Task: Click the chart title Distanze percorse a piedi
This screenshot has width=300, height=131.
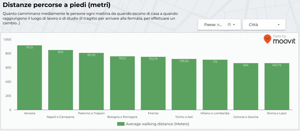Action: pos(57,5)
